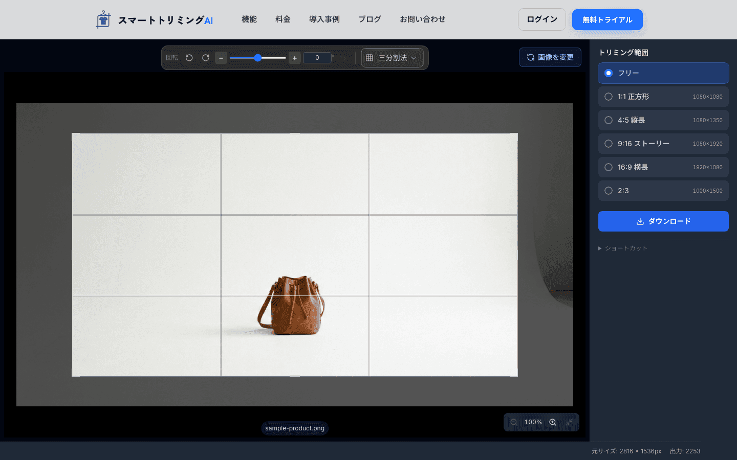The height and width of the screenshot is (460, 737).
Task: Click the bottom-right crop corner handle
Action: tap(514, 373)
